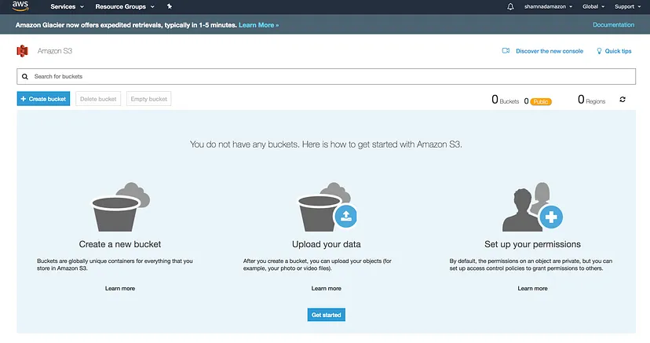The width and height of the screenshot is (650, 343).
Task: Expand the Services dropdown menu
Action: (67, 6)
